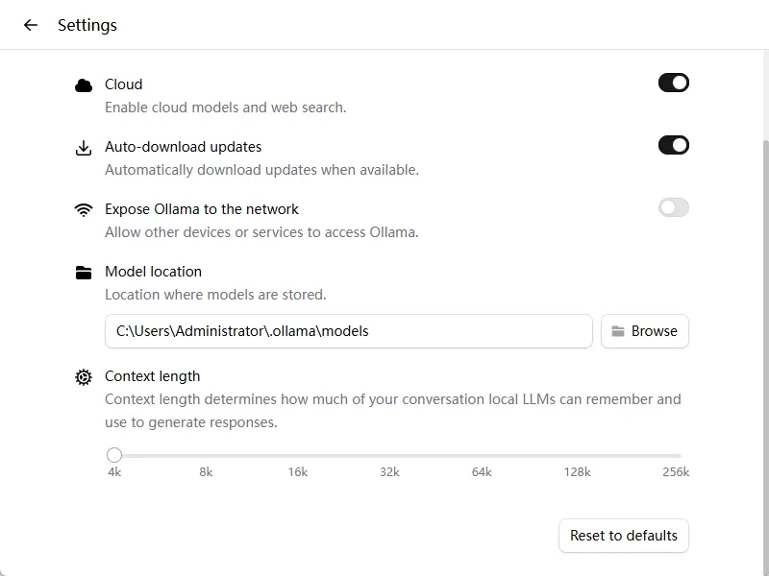Click the Context length gear icon
769x576 pixels.
point(84,377)
